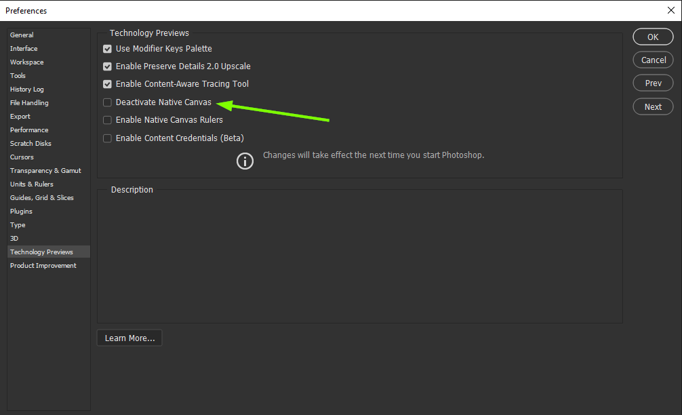Check Enable Native Canvas Rulers

(107, 119)
